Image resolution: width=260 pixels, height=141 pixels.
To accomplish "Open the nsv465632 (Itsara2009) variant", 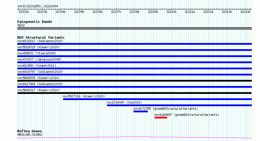I will pyautogui.click(x=37, y=53).
